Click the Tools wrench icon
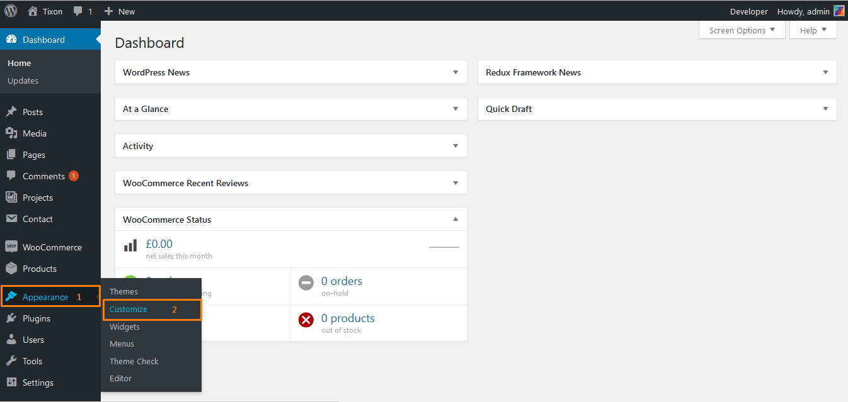 11,360
